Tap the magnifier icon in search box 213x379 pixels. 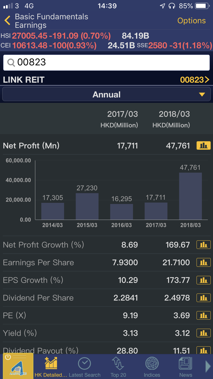point(11,63)
